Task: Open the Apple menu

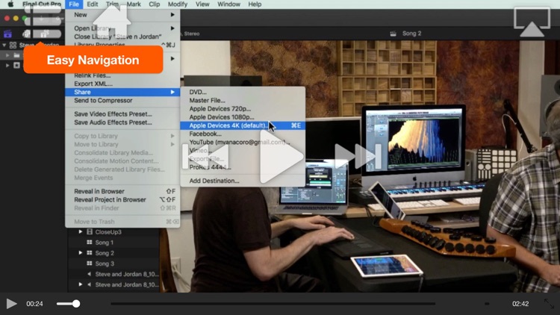Action: 10,4
